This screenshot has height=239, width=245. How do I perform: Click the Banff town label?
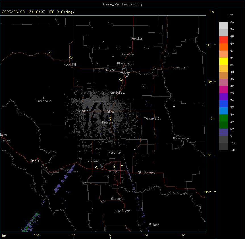pos(35,161)
